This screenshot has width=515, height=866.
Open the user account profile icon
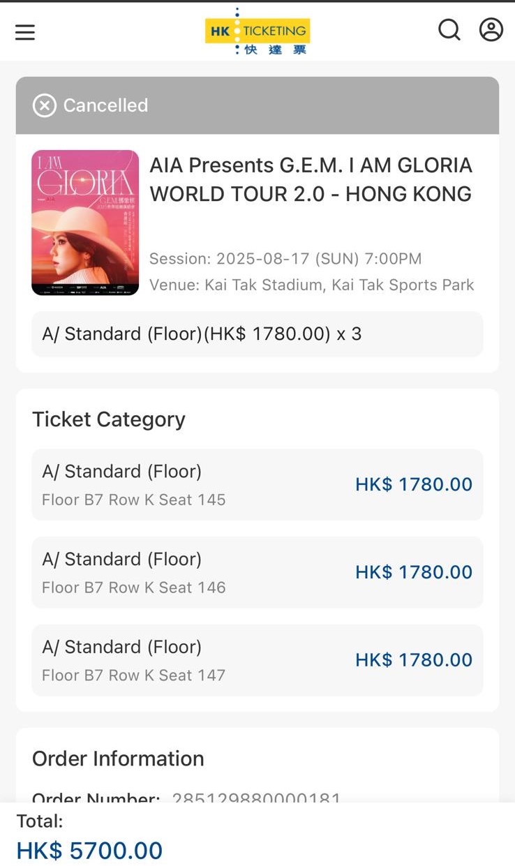pyautogui.click(x=491, y=30)
